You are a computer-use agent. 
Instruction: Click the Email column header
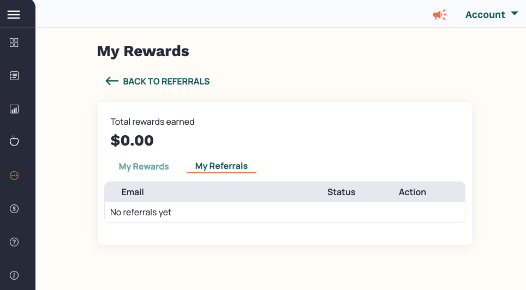point(133,192)
